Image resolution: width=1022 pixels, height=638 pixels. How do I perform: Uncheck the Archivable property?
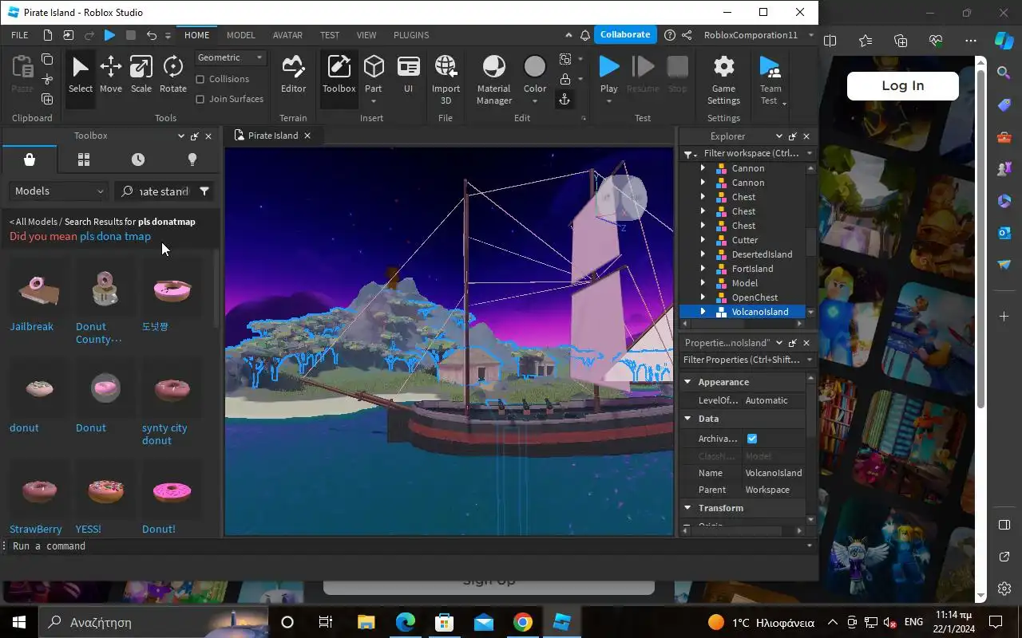click(752, 439)
